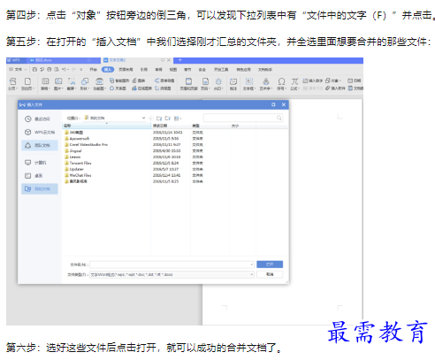Open the new document tab plus
Viewport: 435px width, 360px height.
pyautogui.click(x=179, y=60)
